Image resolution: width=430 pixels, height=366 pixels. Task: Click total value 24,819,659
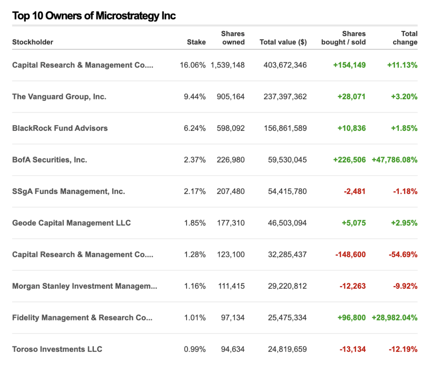click(287, 349)
